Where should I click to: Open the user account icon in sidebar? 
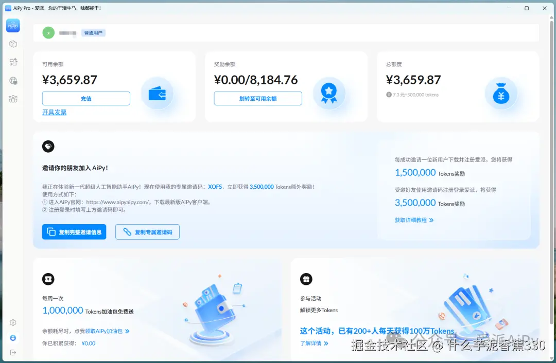coord(13,338)
